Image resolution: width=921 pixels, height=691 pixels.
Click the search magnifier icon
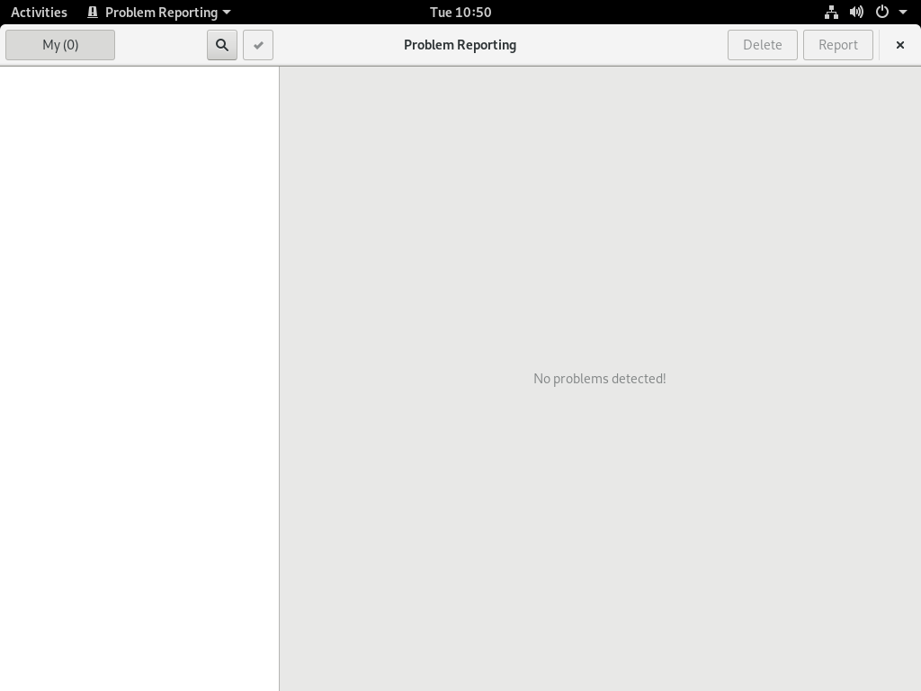pyautogui.click(x=222, y=45)
